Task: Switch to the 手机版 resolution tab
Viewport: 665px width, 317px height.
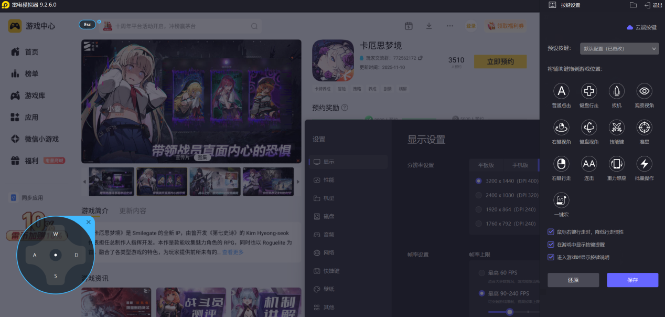Action: (520, 165)
